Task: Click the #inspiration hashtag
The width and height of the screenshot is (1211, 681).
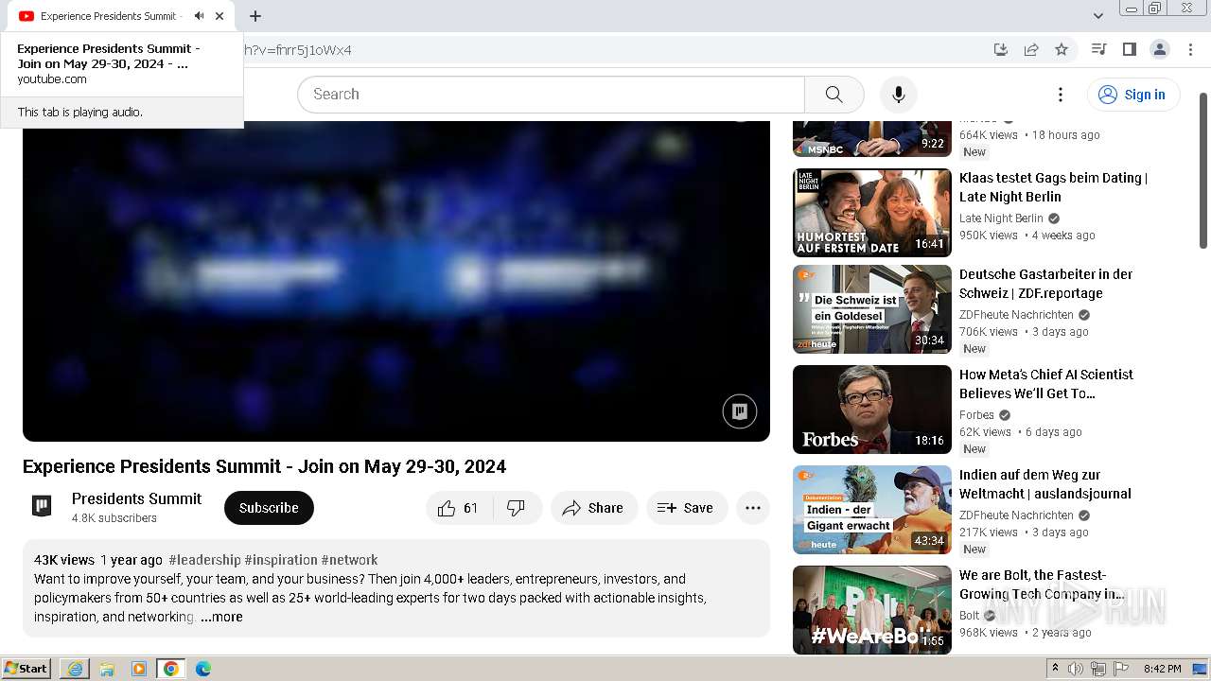Action: coord(281,560)
